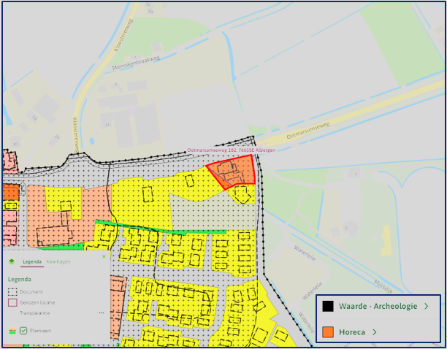
Task: Click the Monnikenbraakweg street label
Action: (x=136, y=63)
